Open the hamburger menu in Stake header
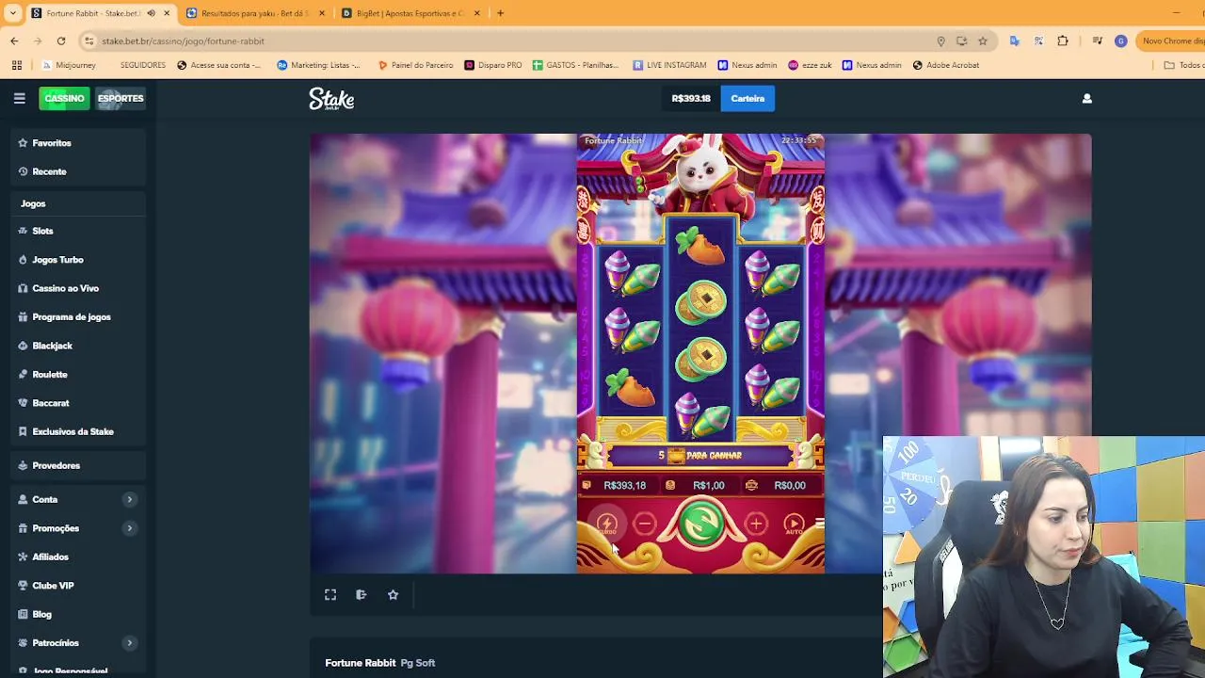The height and width of the screenshot is (678, 1205). tap(19, 98)
